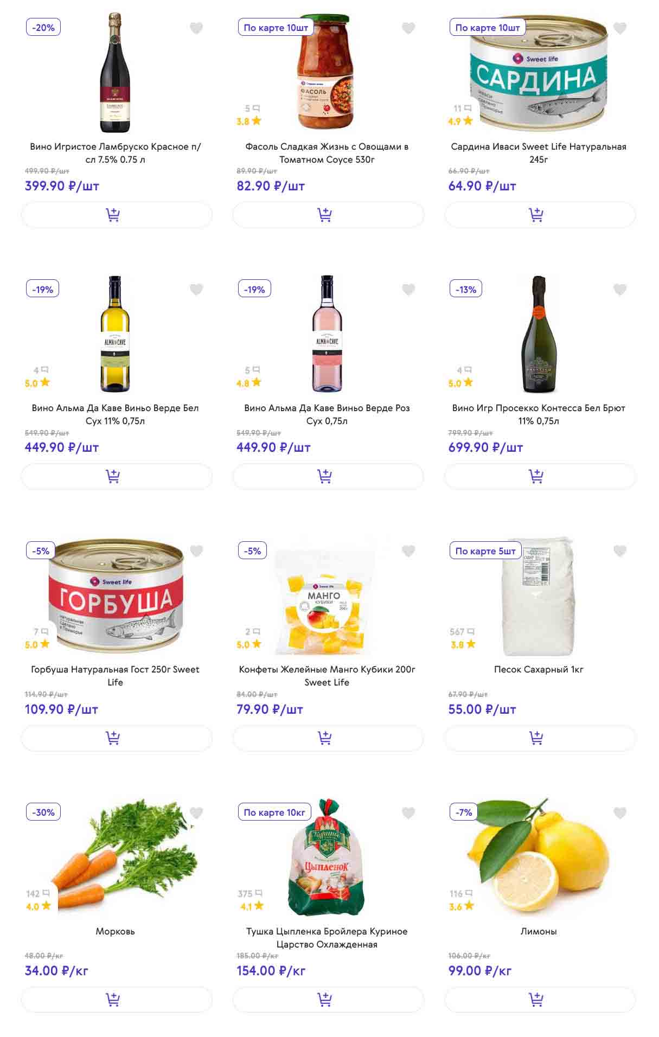
Task: Open the Тушка Цыпленка Бройлера product link
Action: coord(327,937)
